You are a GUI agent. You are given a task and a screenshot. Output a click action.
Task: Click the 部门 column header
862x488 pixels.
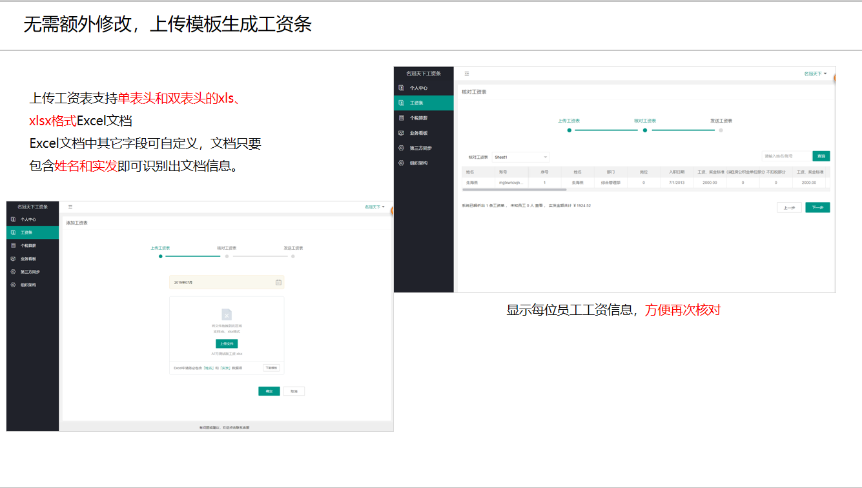[x=611, y=172]
